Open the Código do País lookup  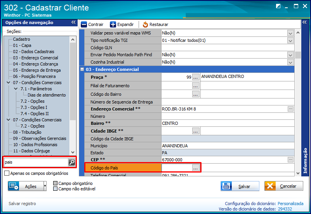point(196,168)
